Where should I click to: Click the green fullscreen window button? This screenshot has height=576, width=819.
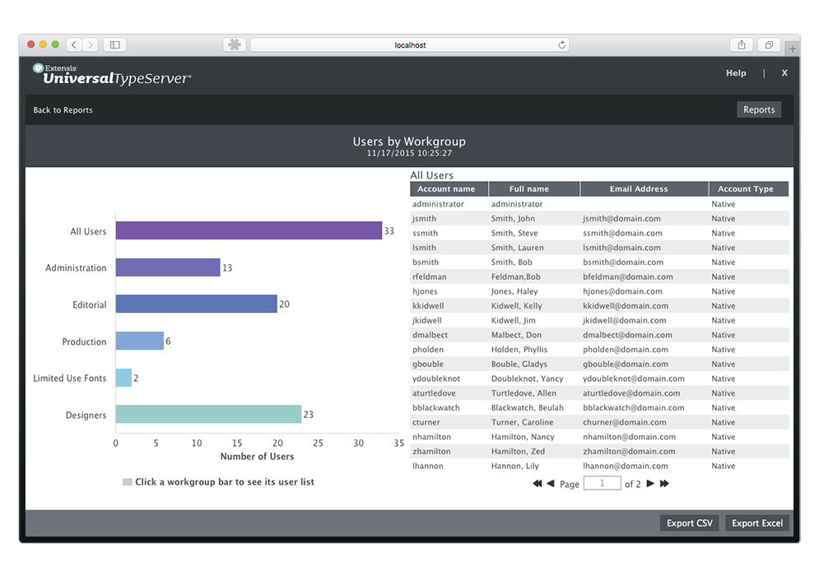55,45
